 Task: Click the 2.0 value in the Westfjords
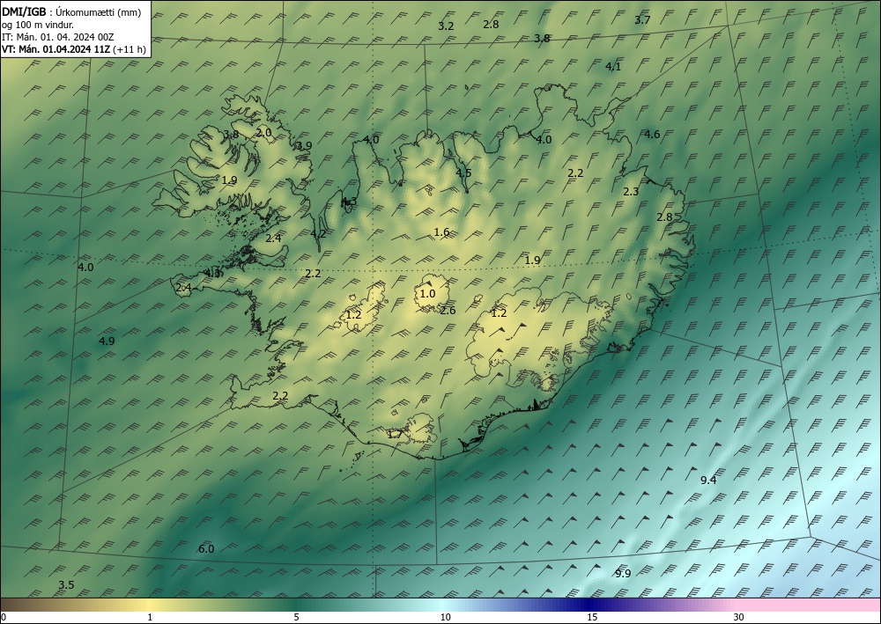coord(264,133)
